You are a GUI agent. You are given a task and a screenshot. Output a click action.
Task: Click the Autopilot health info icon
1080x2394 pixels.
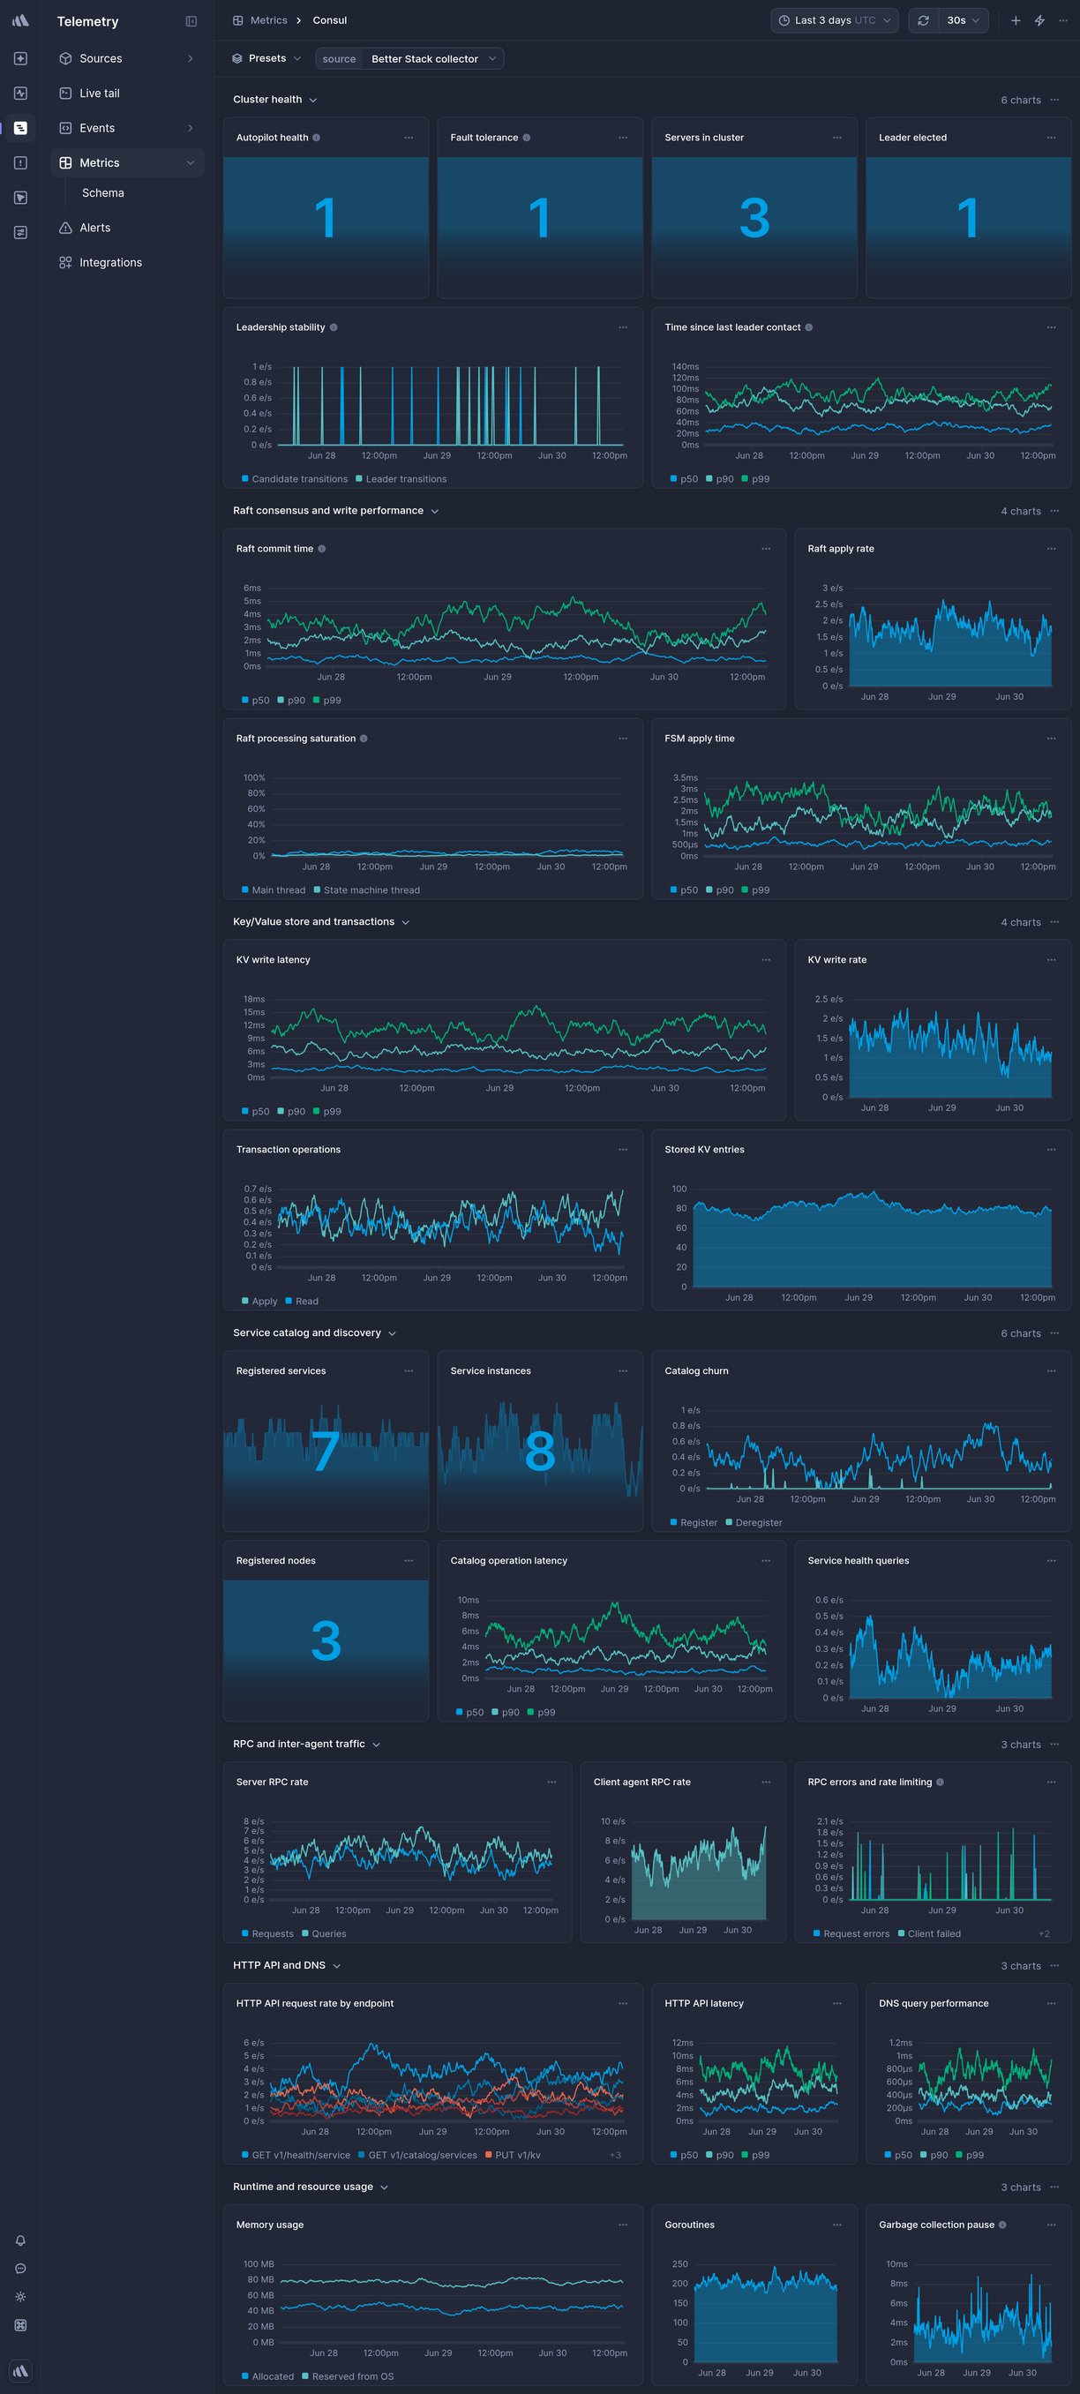tap(316, 138)
